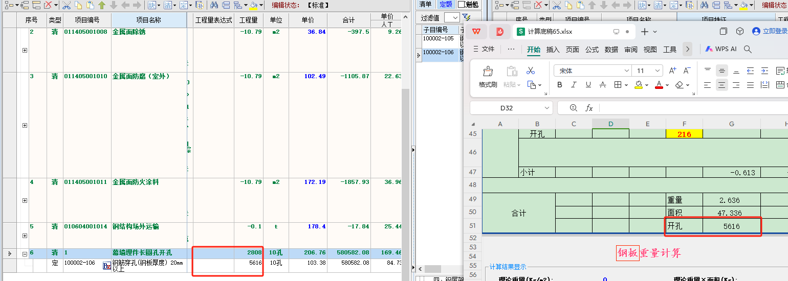The image size is (788, 281).
Task: Click the formula bar input field
Action: (x=693, y=108)
